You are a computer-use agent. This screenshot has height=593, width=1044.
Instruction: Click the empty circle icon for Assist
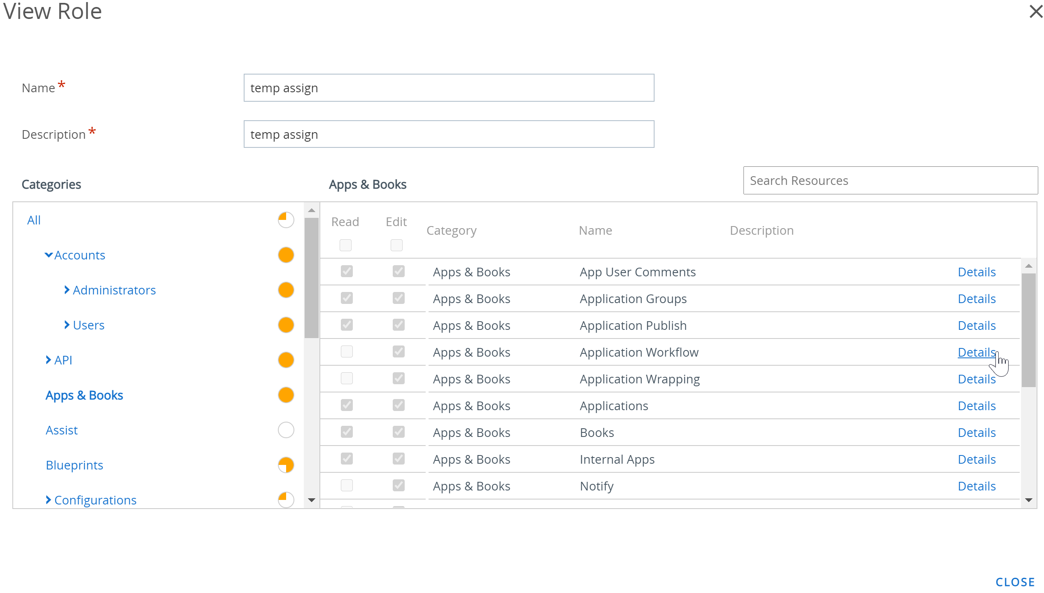[x=285, y=429]
